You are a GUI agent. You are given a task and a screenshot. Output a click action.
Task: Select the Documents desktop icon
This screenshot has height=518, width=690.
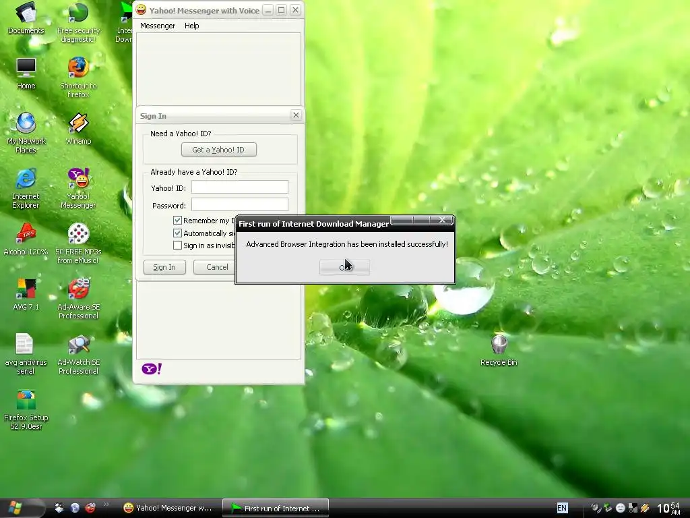coord(26,18)
